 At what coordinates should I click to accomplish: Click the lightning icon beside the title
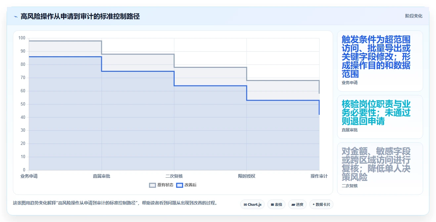16,16
